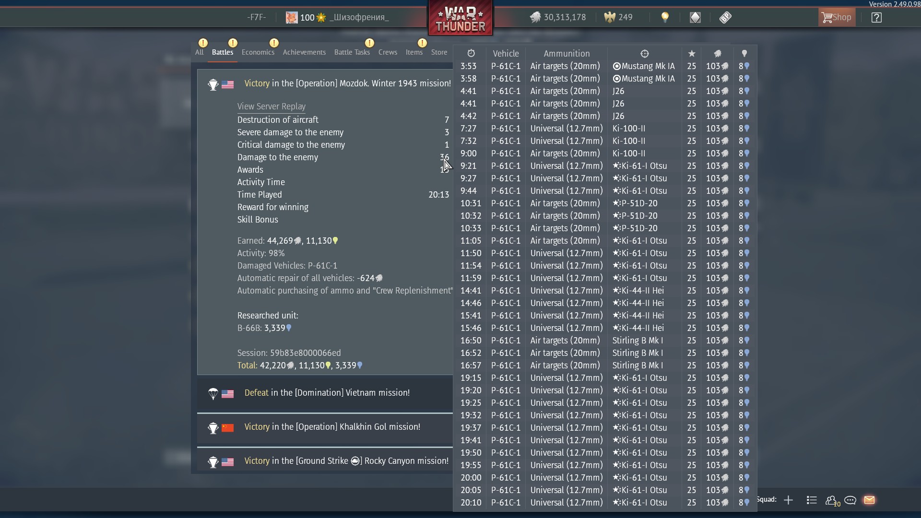Select the Crews tab
This screenshot has width=921, height=518.
[x=388, y=52]
